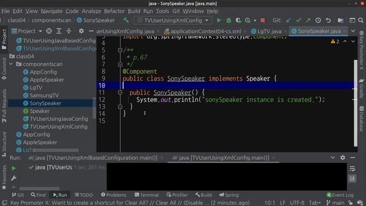Click the UTF-8 encoding in status bar
Viewport: 366px width, 206px height.
click(297, 203)
